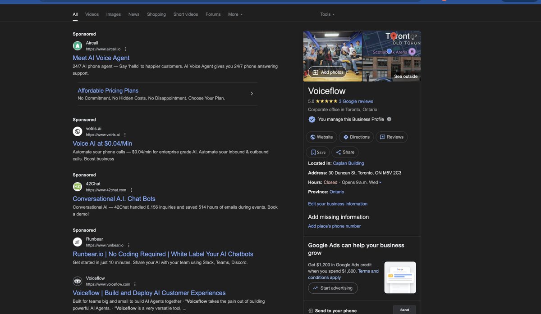
Task: Open Meet AI Voice Agent ad
Action: (x=101, y=58)
